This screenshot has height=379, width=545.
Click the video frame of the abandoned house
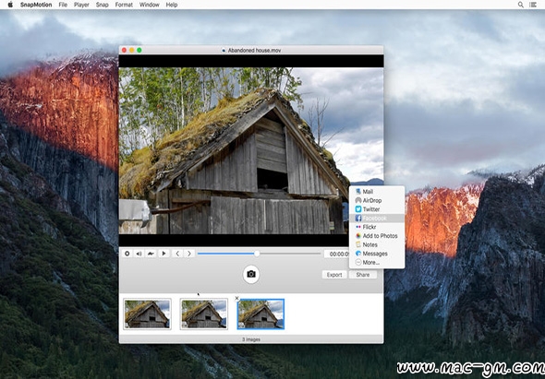tap(251, 150)
